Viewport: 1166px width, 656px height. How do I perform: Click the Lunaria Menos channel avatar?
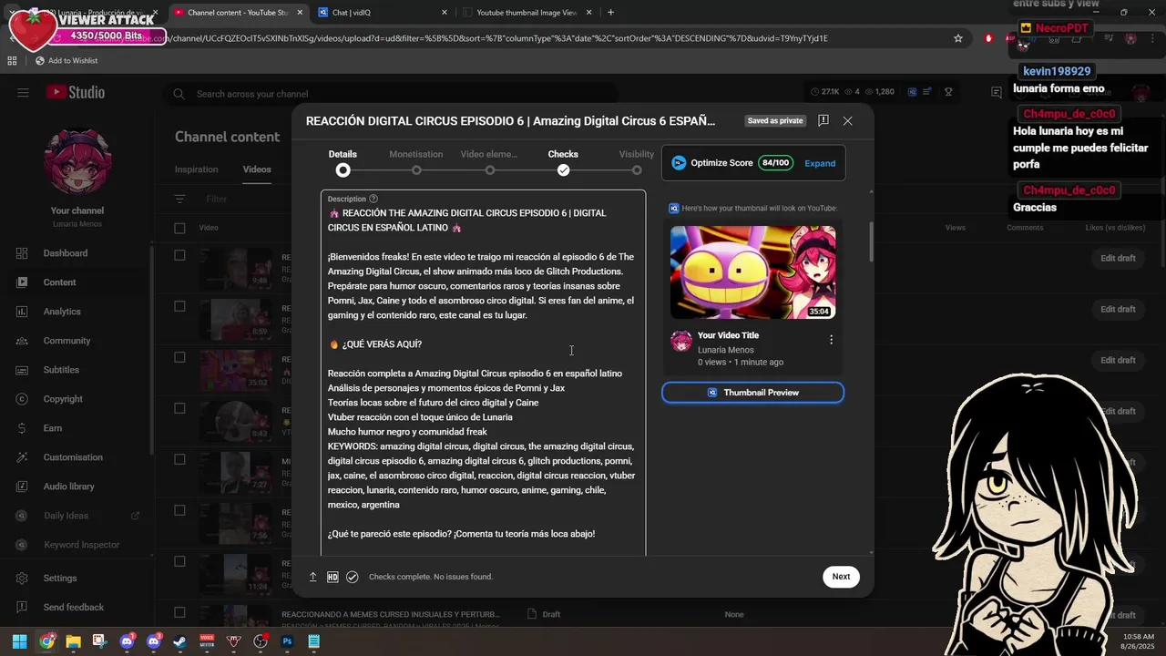point(77,162)
